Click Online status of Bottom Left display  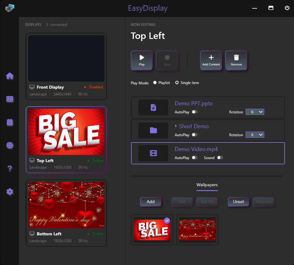95,234
